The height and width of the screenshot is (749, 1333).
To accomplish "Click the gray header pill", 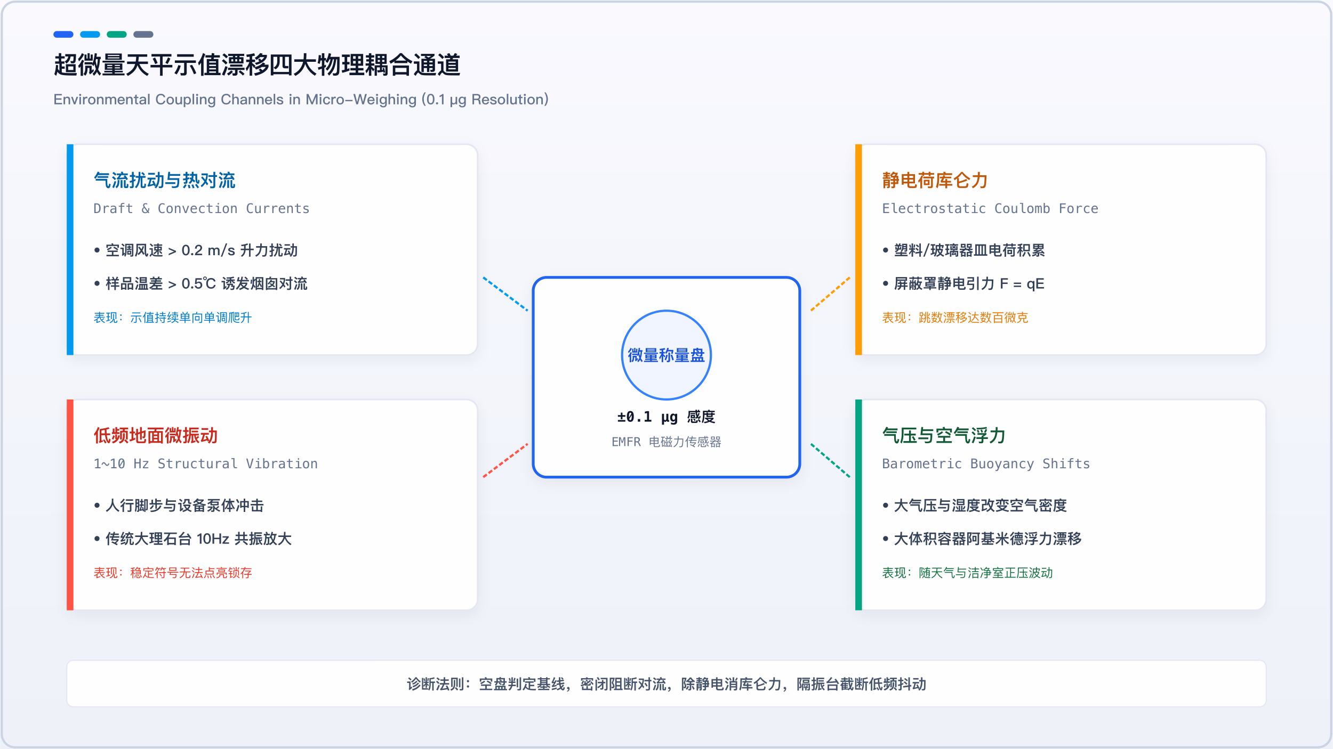I will point(143,35).
